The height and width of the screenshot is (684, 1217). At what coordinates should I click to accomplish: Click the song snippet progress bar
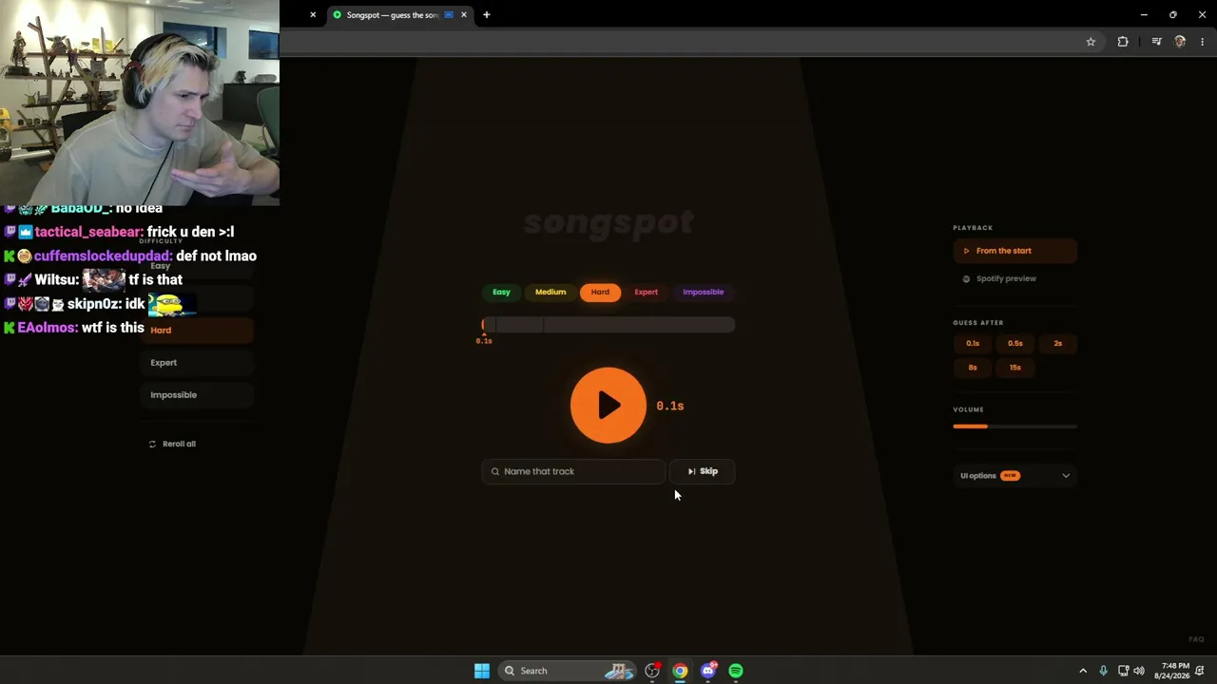[608, 325]
